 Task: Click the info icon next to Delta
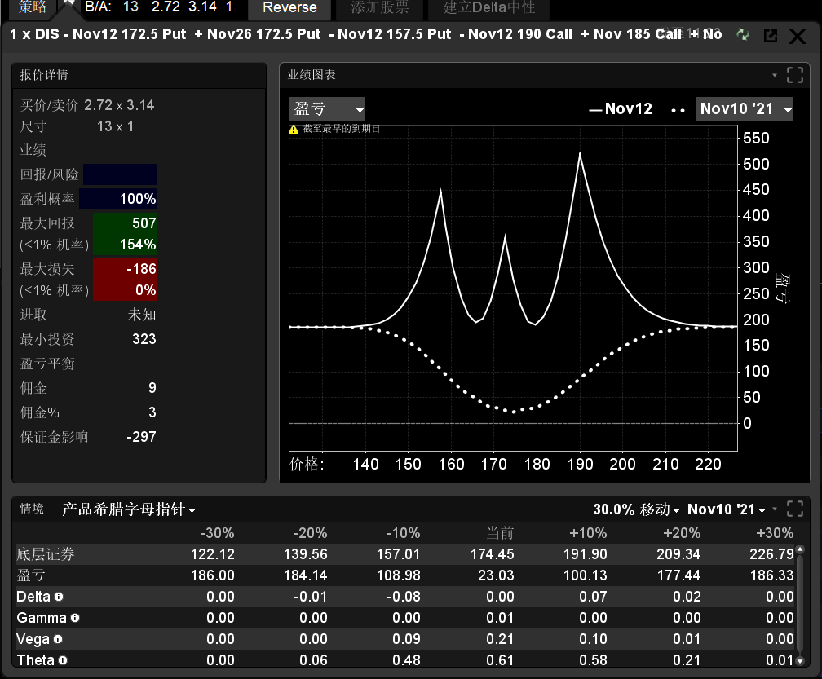59,597
